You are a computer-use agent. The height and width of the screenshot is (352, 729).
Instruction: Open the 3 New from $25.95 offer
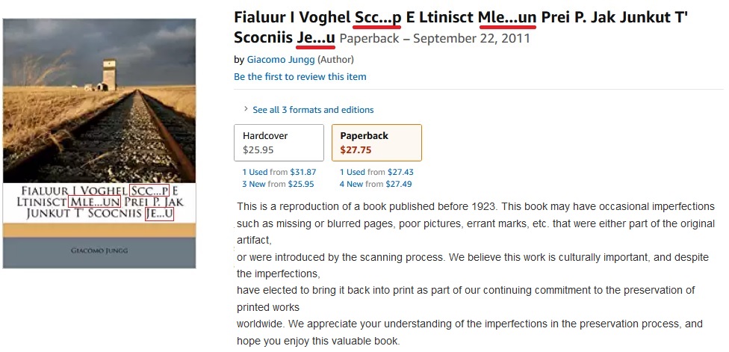click(x=278, y=184)
